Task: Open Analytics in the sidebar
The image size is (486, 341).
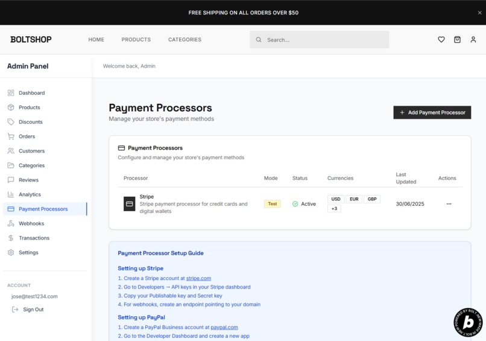Action: (x=45, y=194)
